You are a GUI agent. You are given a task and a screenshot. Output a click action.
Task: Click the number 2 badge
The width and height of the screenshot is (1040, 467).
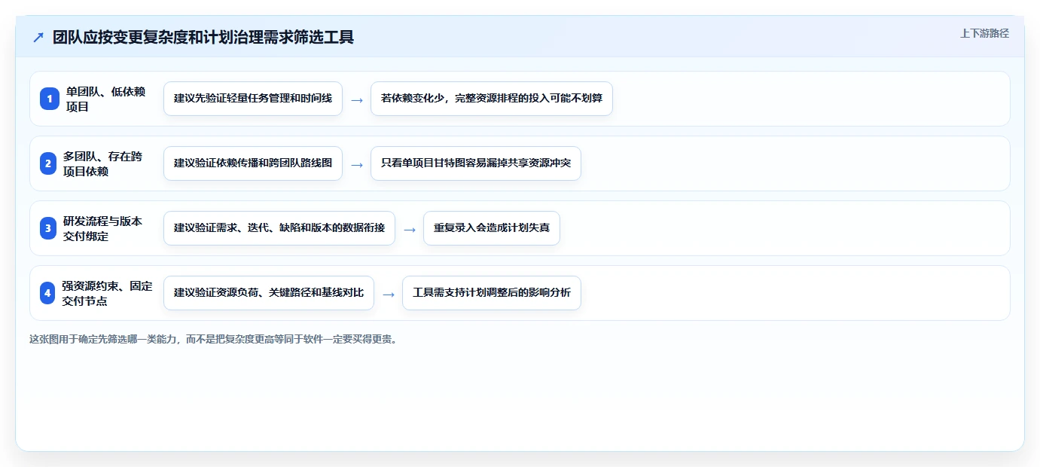pyautogui.click(x=49, y=163)
